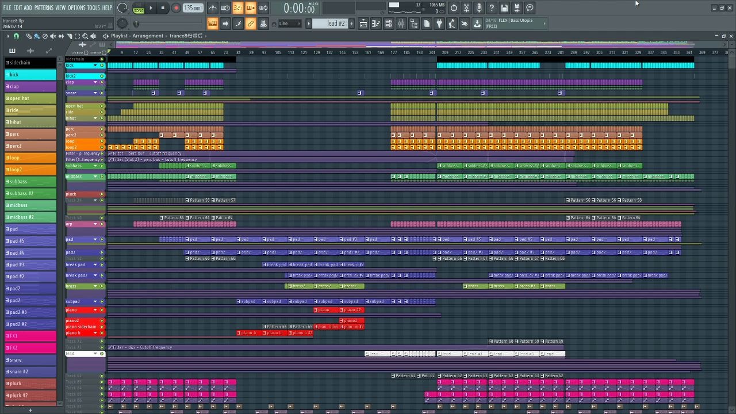The width and height of the screenshot is (736, 414).
Task: Select the Paint brush tool in Playlist
Action: coord(37,36)
